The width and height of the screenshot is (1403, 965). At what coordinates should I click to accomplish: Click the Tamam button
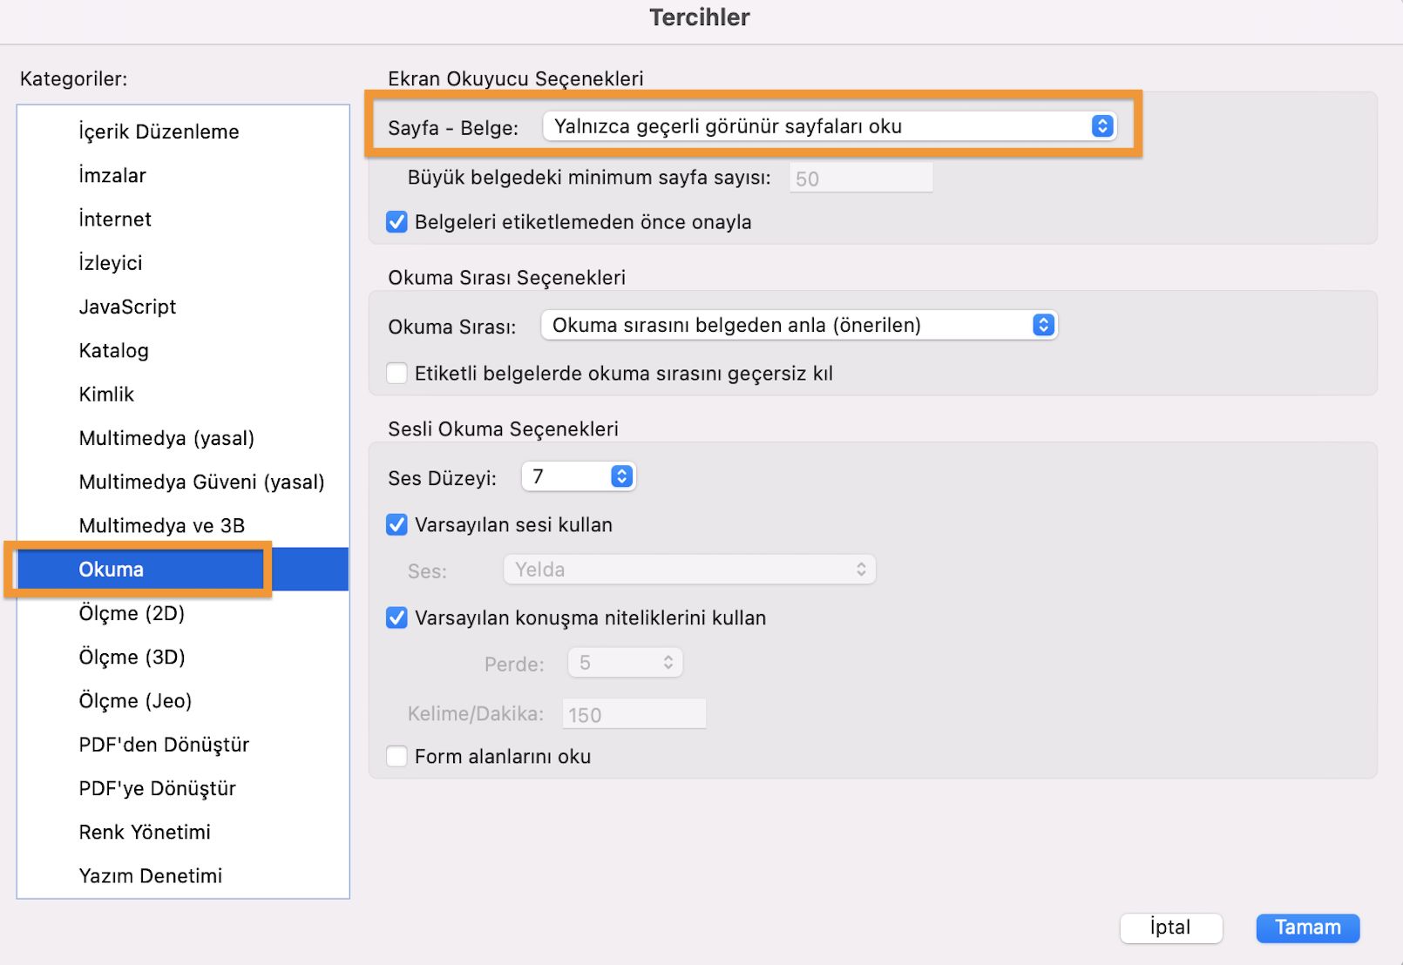click(1307, 928)
